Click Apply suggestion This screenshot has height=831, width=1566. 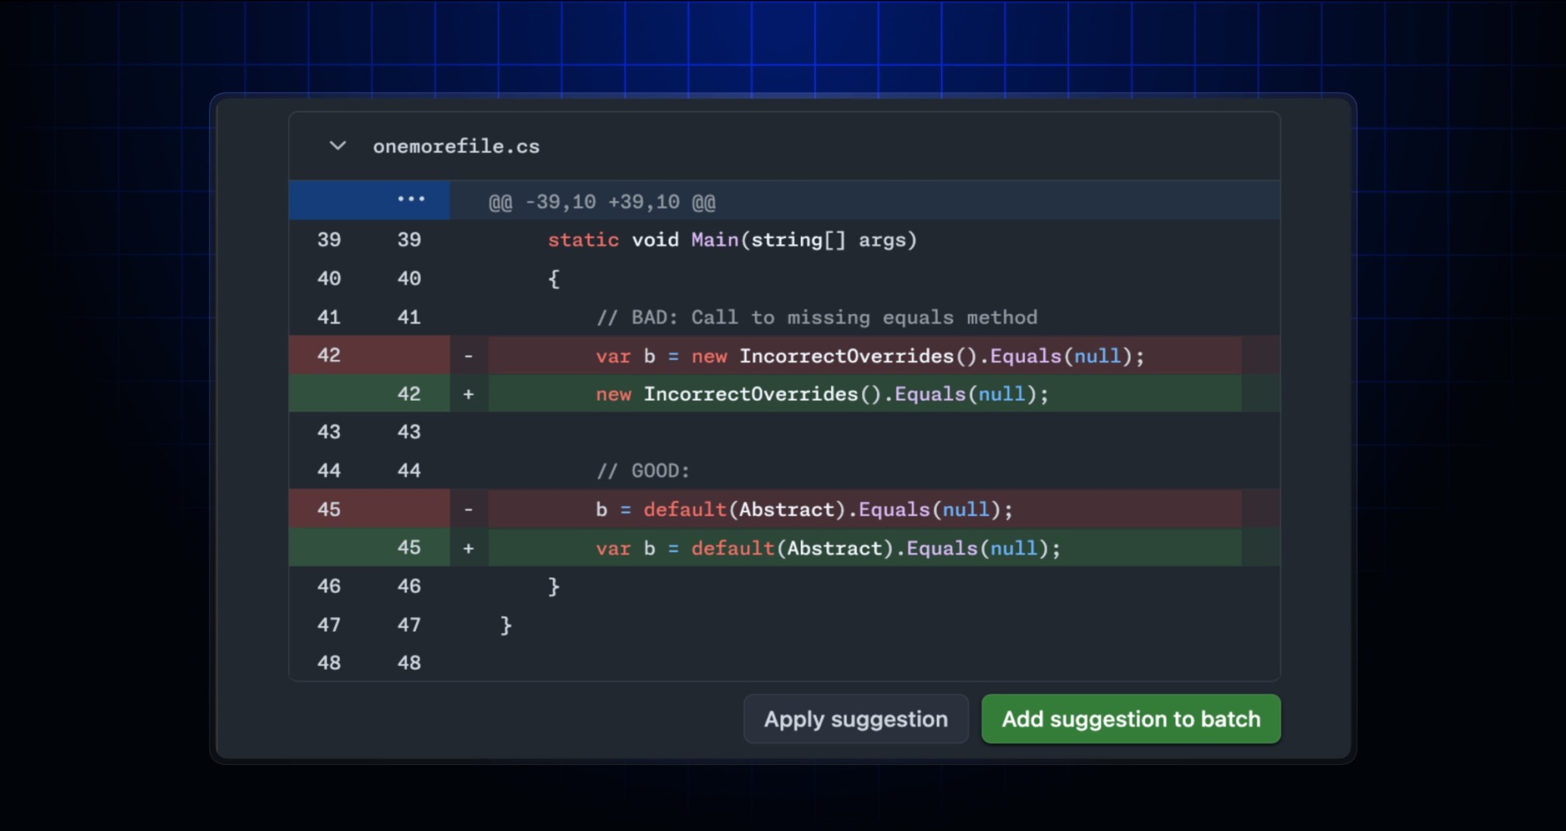855,719
